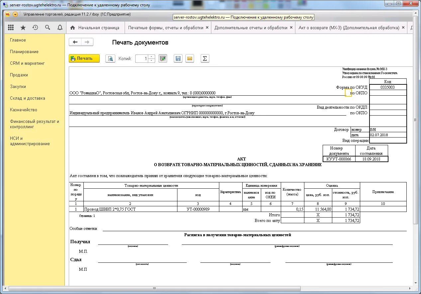The height and width of the screenshot is (294, 421).
Task: Go forward with the right arrow button
Action: [x=87, y=42]
